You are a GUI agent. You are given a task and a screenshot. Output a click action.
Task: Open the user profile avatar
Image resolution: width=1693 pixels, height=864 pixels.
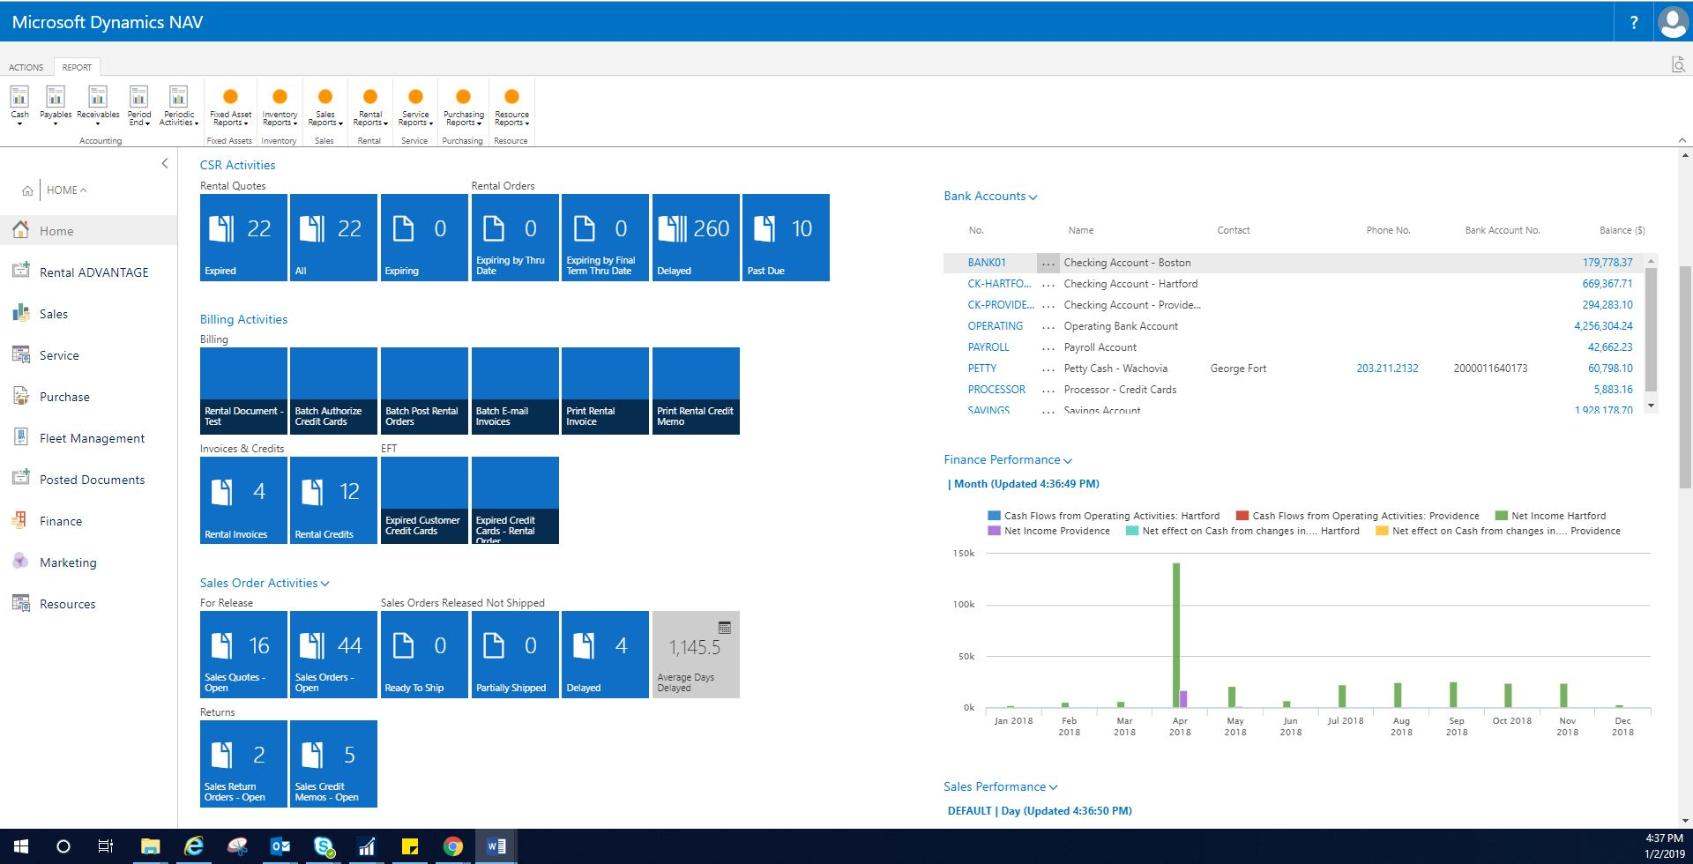pos(1673,22)
